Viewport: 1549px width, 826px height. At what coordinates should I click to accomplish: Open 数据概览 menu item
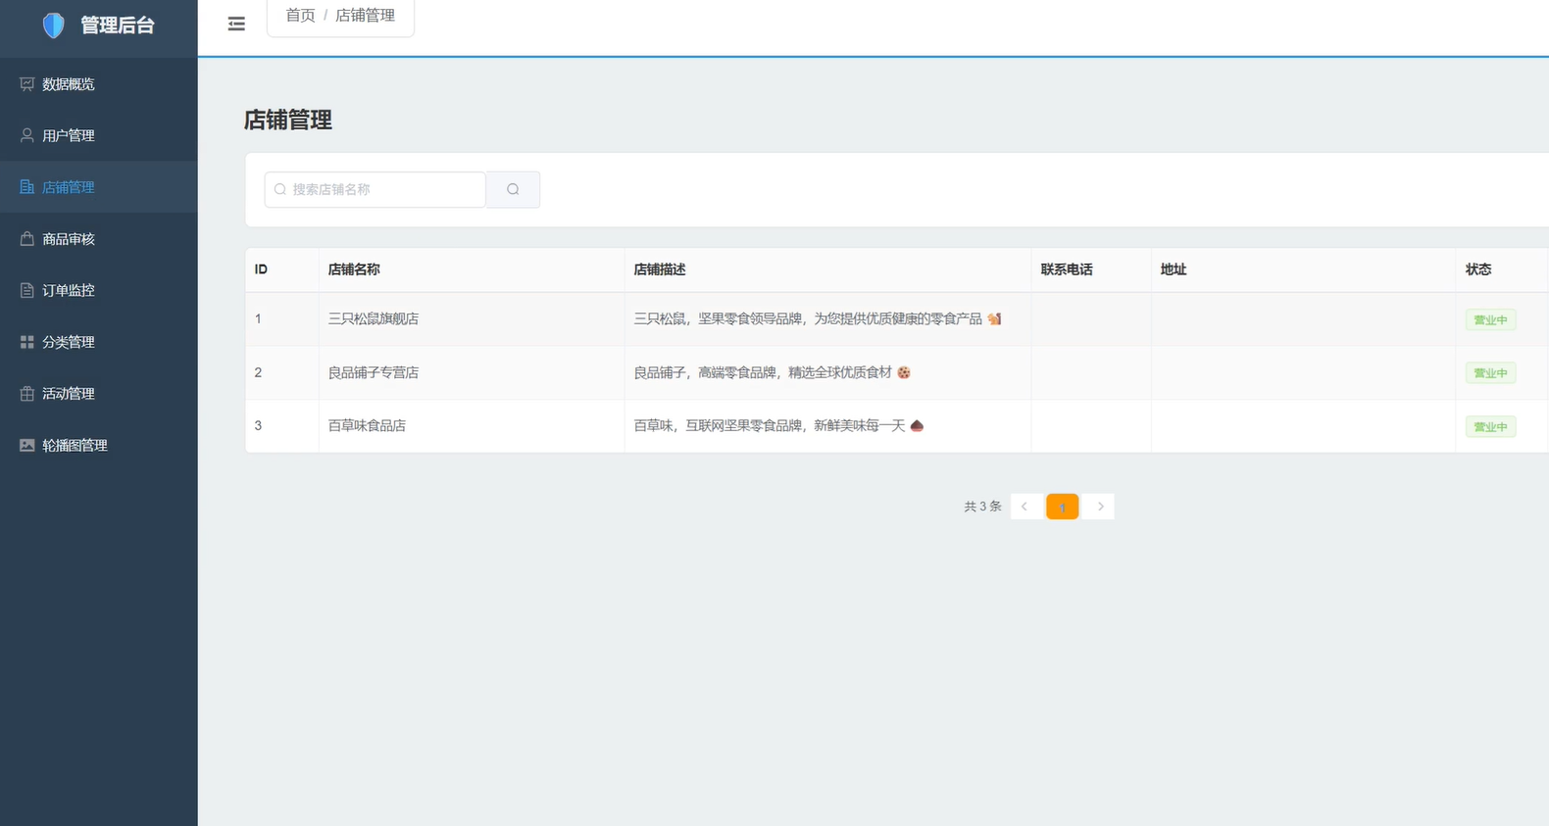(x=99, y=84)
